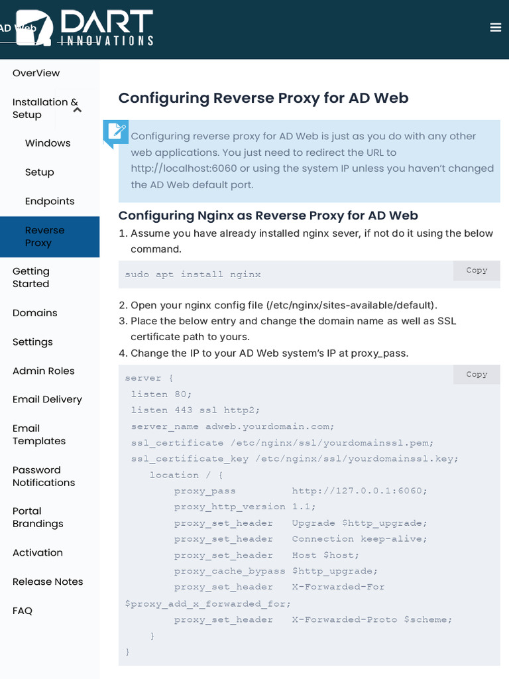Click the 'X-Forwarded-Proto $scheme;' line
Image resolution: width=509 pixels, height=679 pixels.
tap(313, 620)
